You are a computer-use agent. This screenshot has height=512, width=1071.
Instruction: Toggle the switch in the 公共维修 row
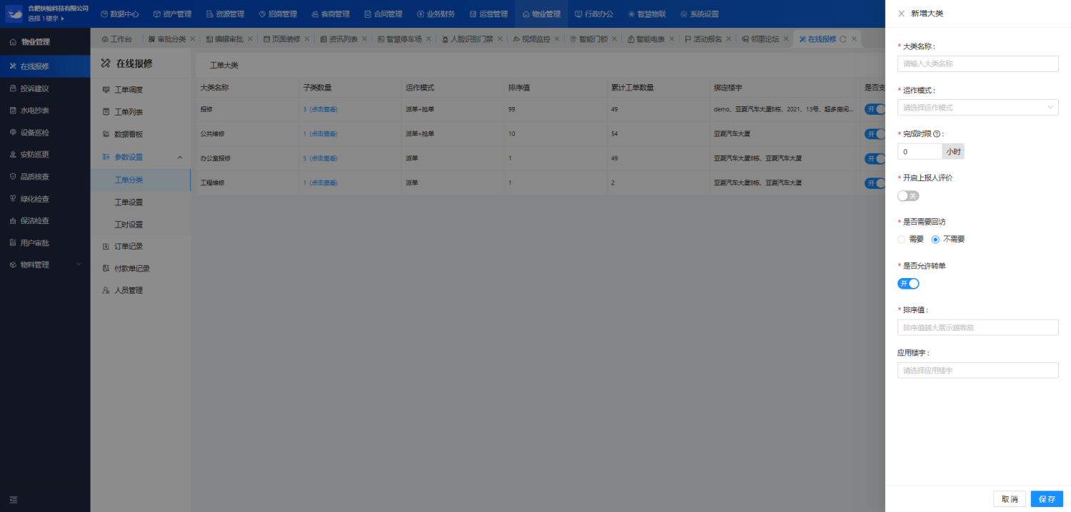875,133
